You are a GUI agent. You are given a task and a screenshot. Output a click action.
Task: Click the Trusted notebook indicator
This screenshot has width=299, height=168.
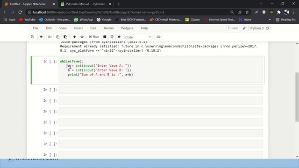[233, 28]
